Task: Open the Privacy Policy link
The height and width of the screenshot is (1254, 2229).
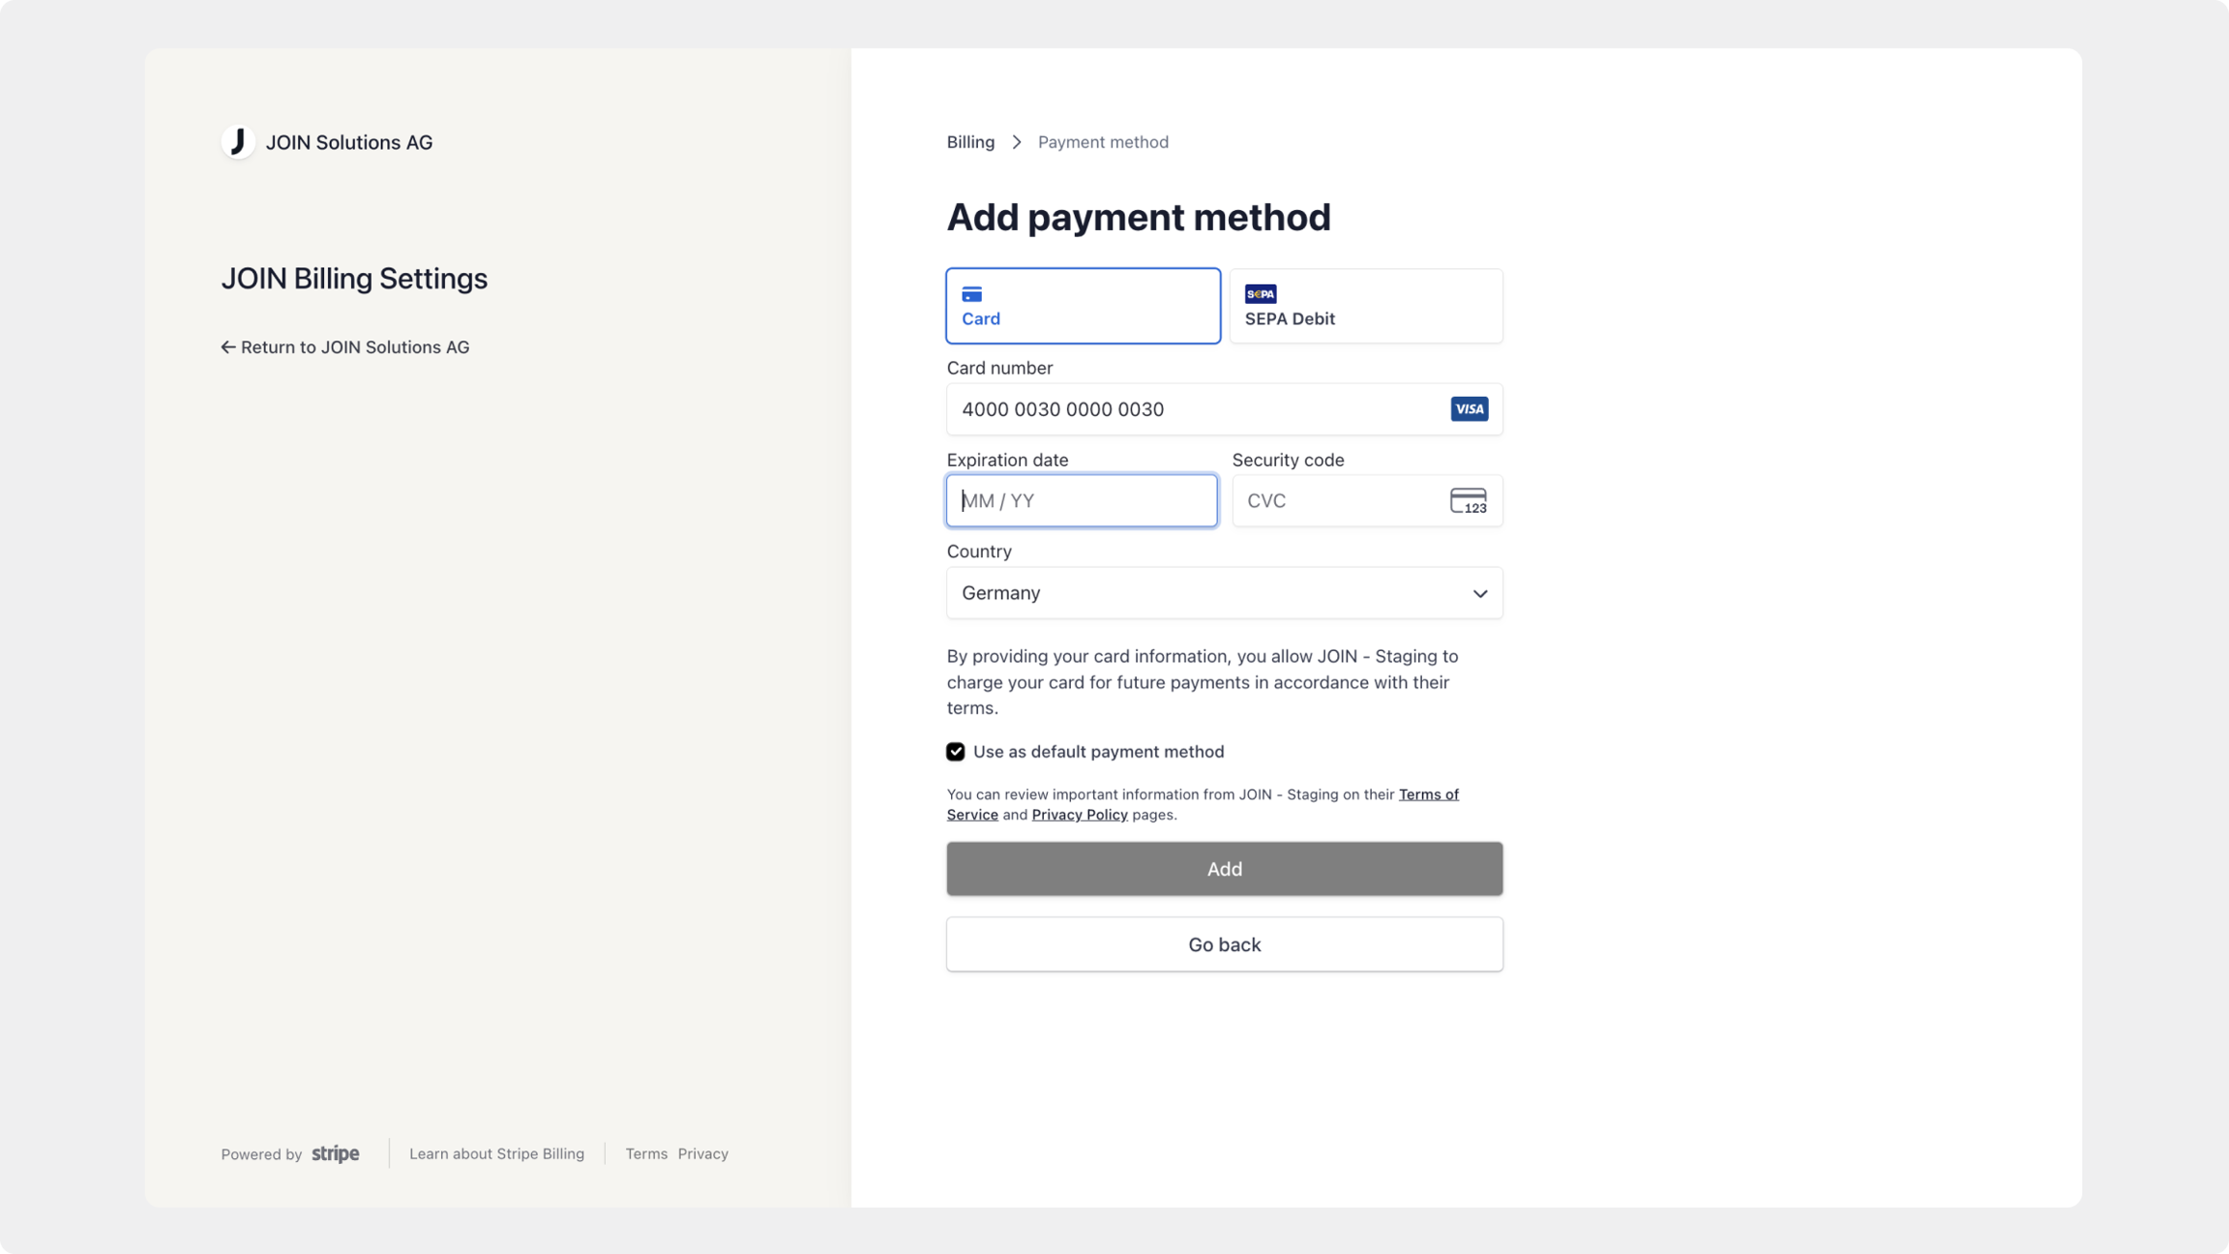Action: (x=1079, y=815)
